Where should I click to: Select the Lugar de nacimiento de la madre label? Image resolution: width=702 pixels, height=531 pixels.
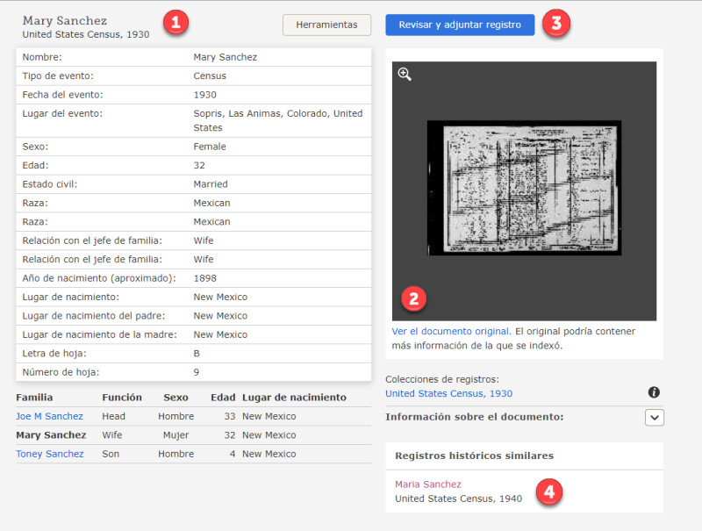99,334
